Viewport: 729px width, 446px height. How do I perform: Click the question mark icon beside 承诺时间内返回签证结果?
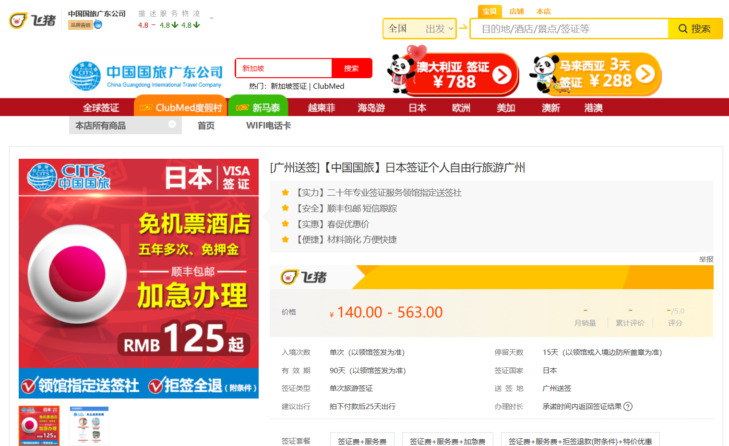click(x=628, y=407)
